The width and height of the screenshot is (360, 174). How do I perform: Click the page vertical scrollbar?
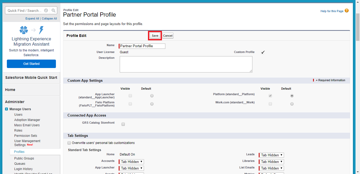[358, 28]
